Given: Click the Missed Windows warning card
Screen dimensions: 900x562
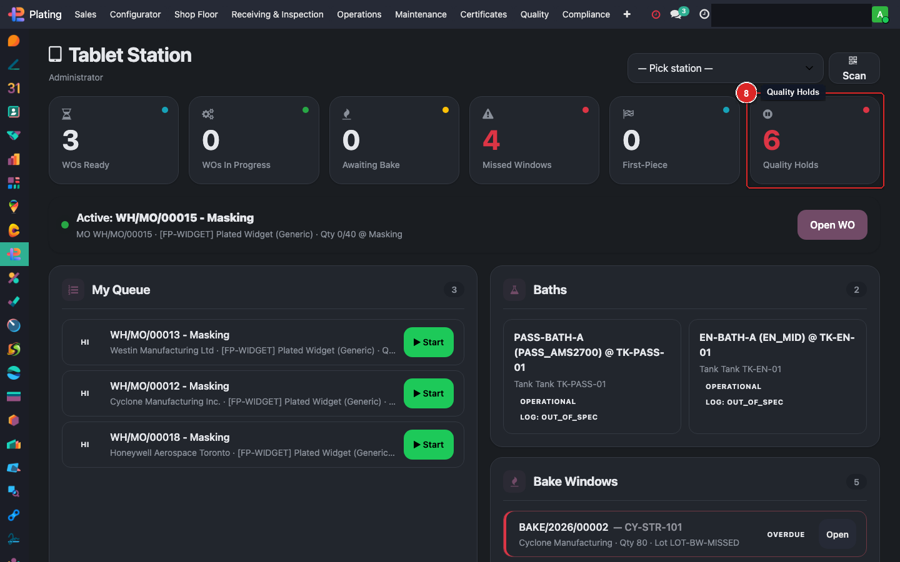Looking at the screenshot, I should pyautogui.click(x=534, y=140).
